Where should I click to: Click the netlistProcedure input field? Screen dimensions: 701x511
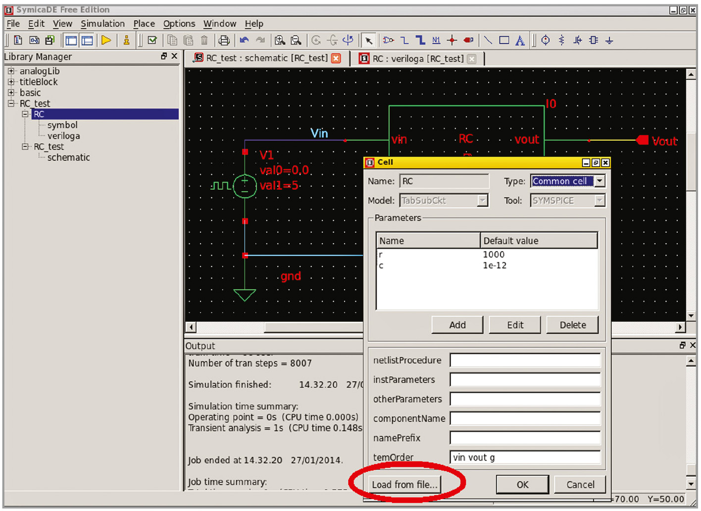[x=525, y=360]
